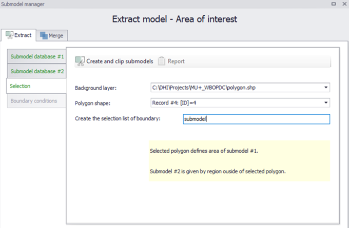Click the Record #4: [ID]=4 value

[174, 102]
